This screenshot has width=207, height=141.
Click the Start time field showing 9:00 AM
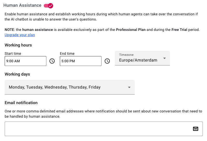[25, 61]
